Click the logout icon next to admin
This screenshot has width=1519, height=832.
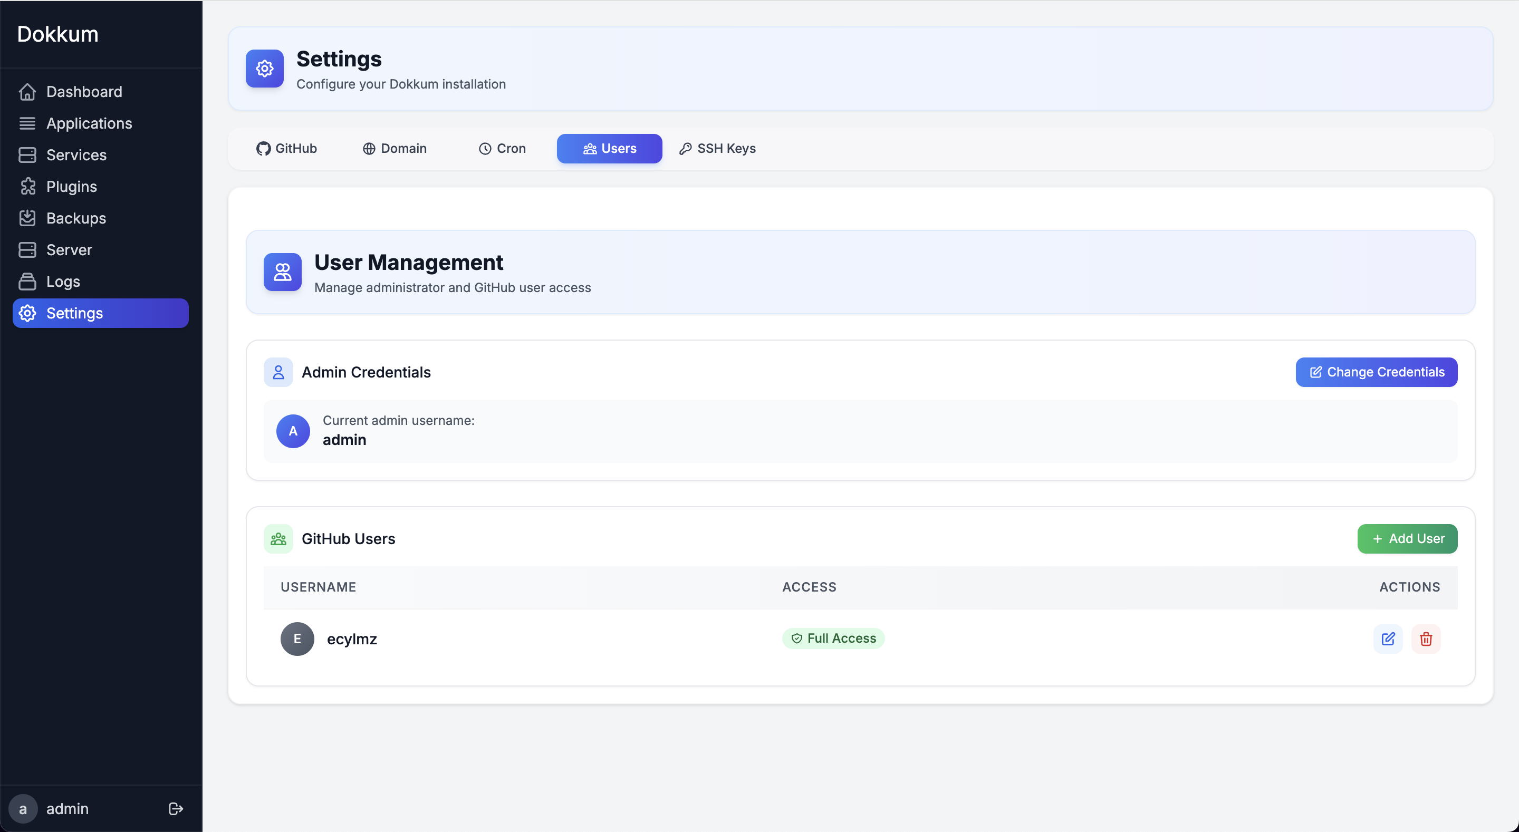tap(175, 808)
